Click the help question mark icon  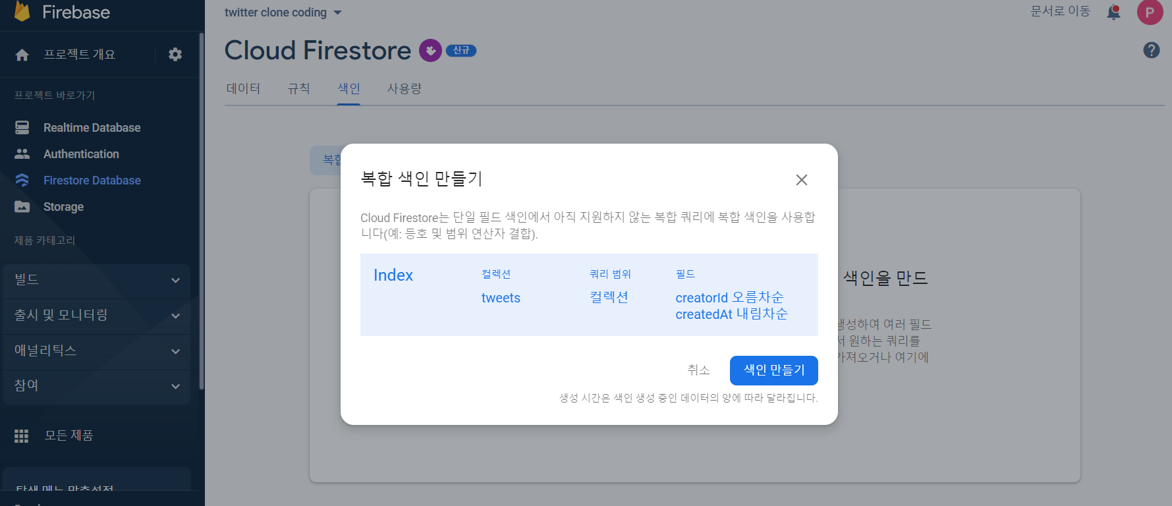click(x=1152, y=50)
